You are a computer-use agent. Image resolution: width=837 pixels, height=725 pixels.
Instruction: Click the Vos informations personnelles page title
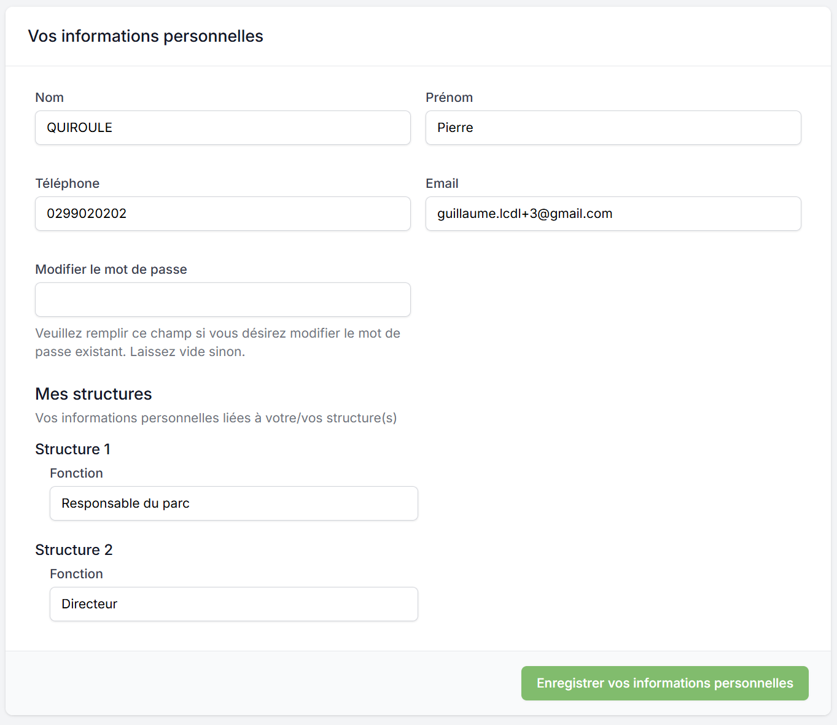coord(146,36)
